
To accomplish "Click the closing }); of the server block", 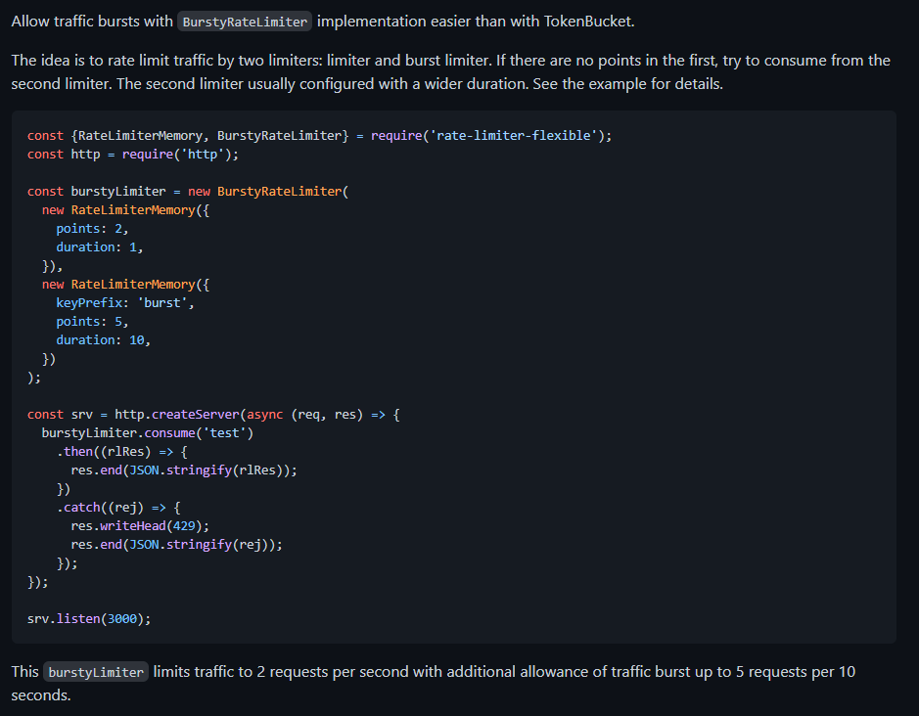I will (x=36, y=581).
